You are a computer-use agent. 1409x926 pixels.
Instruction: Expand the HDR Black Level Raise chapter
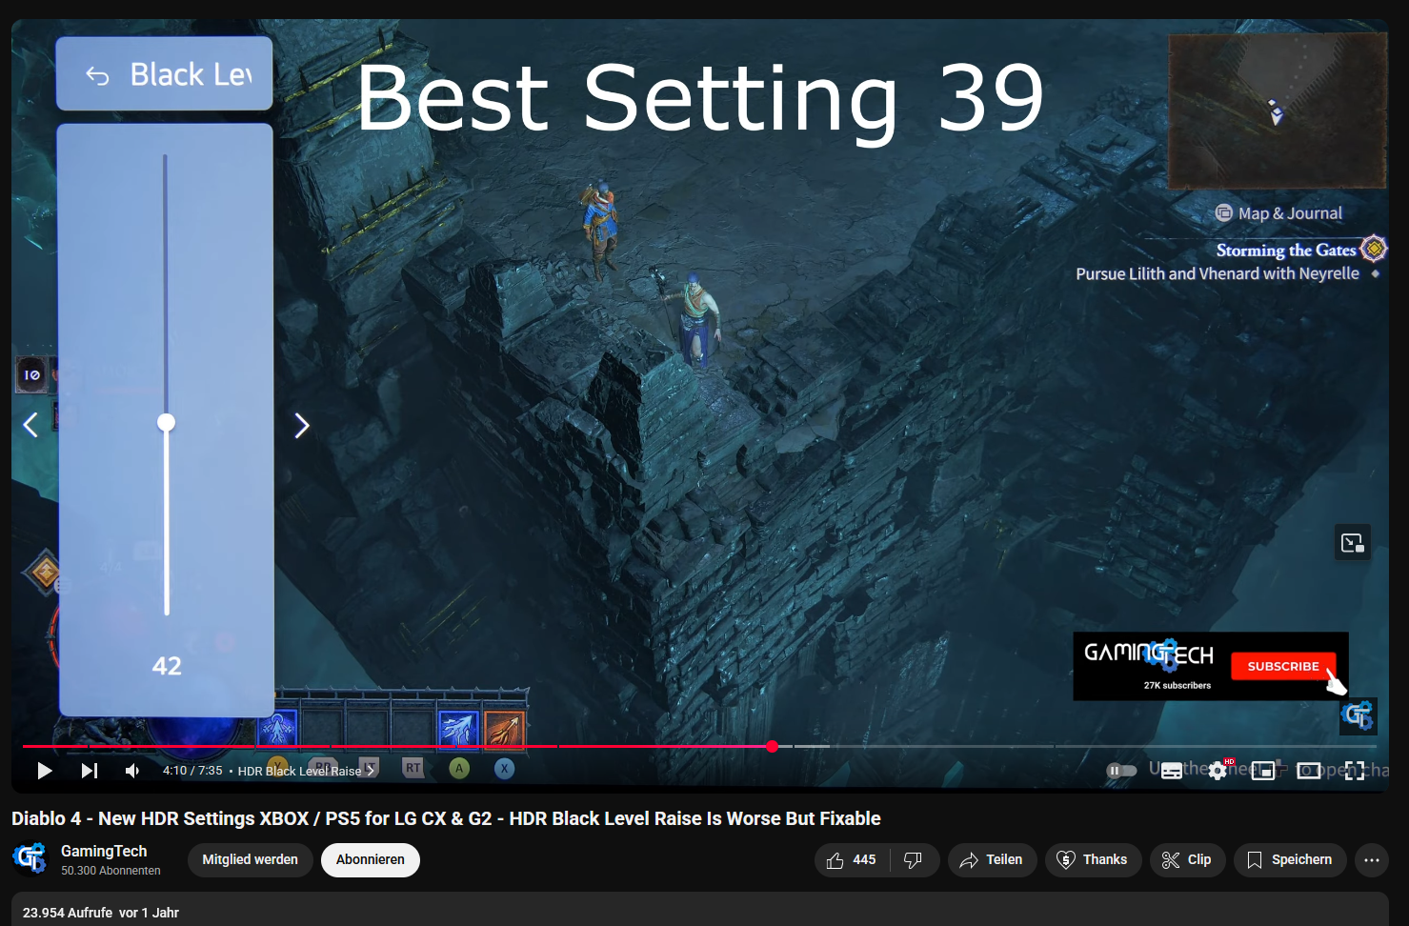tap(306, 771)
